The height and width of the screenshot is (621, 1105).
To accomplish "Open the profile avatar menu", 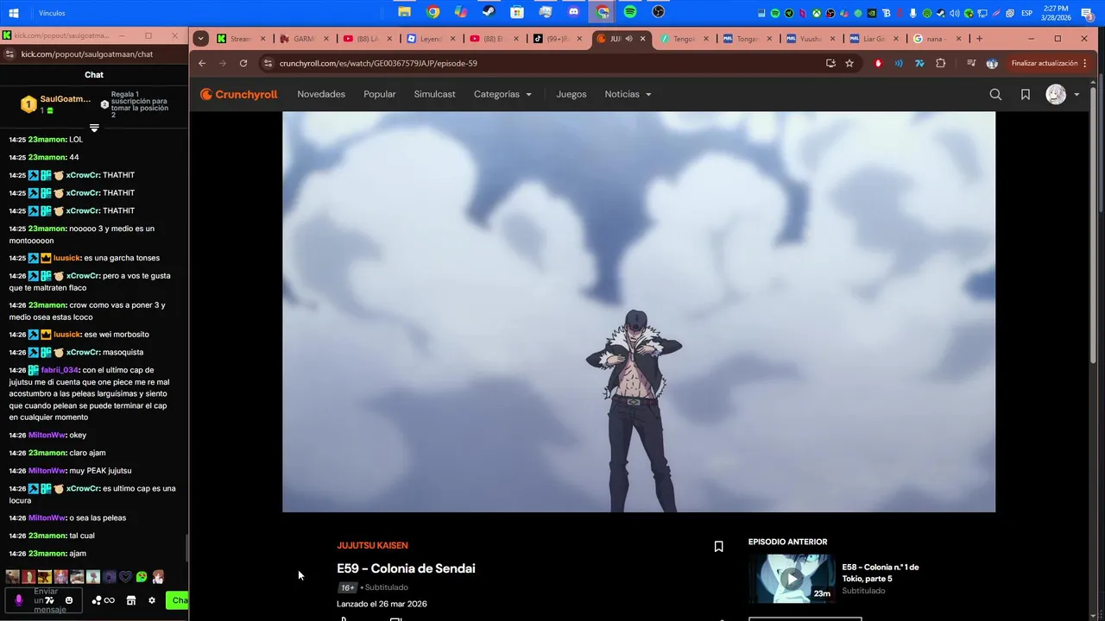I will click(1056, 94).
